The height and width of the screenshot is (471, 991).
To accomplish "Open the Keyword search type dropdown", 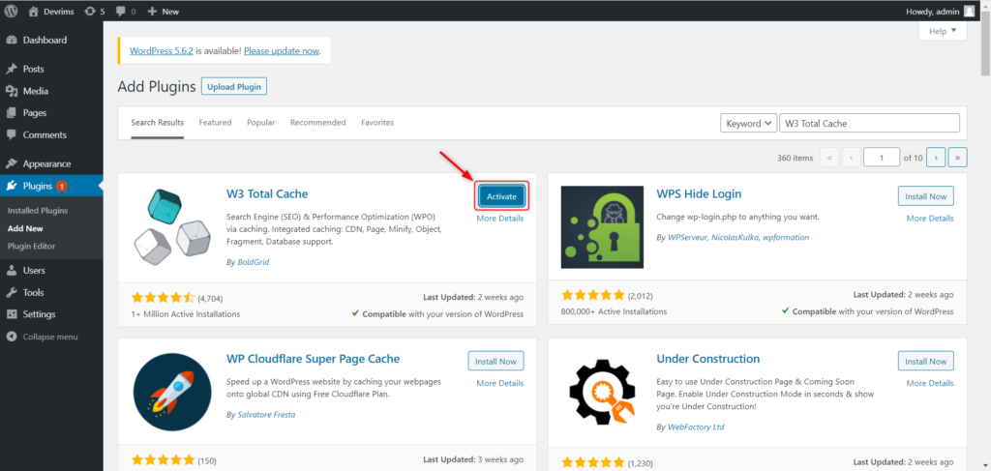I will point(748,123).
